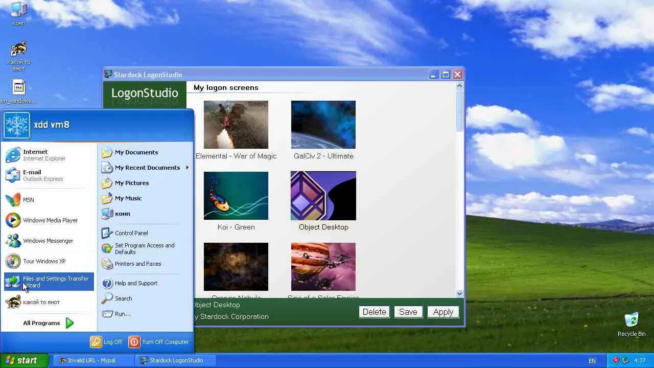
Task: Open Windows Messenger
Action: (x=49, y=241)
